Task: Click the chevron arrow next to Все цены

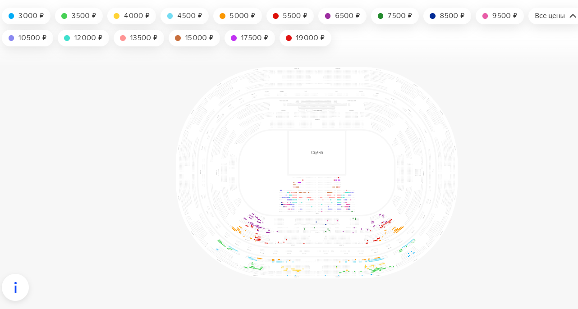Action: click(573, 16)
